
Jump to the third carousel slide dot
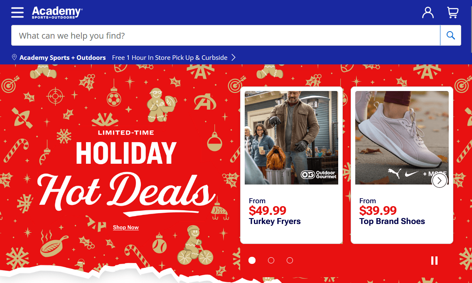(x=290, y=261)
